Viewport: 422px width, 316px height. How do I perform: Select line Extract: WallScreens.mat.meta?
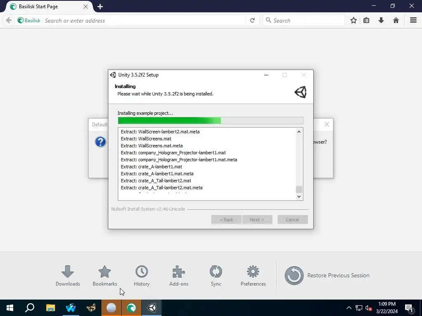coord(152,146)
